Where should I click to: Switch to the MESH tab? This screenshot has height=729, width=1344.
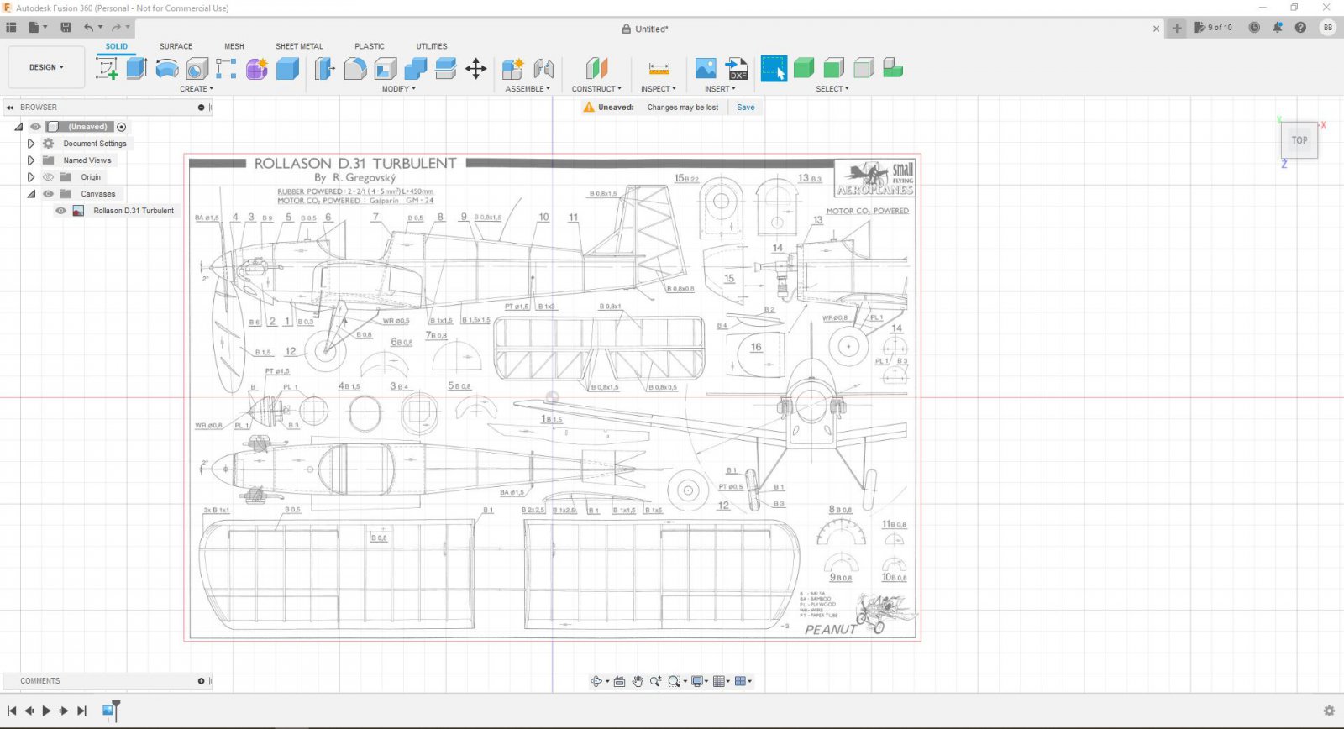234,46
